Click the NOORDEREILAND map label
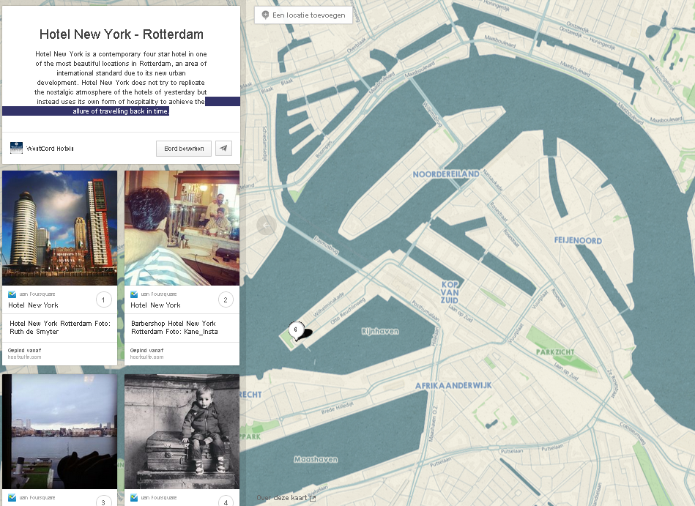 [x=446, y=174]
